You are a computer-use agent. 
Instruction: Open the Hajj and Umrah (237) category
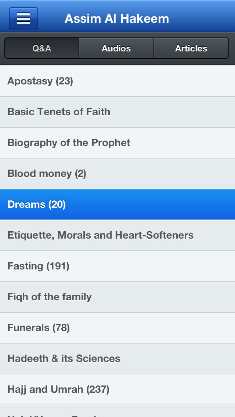click(117, 389)
